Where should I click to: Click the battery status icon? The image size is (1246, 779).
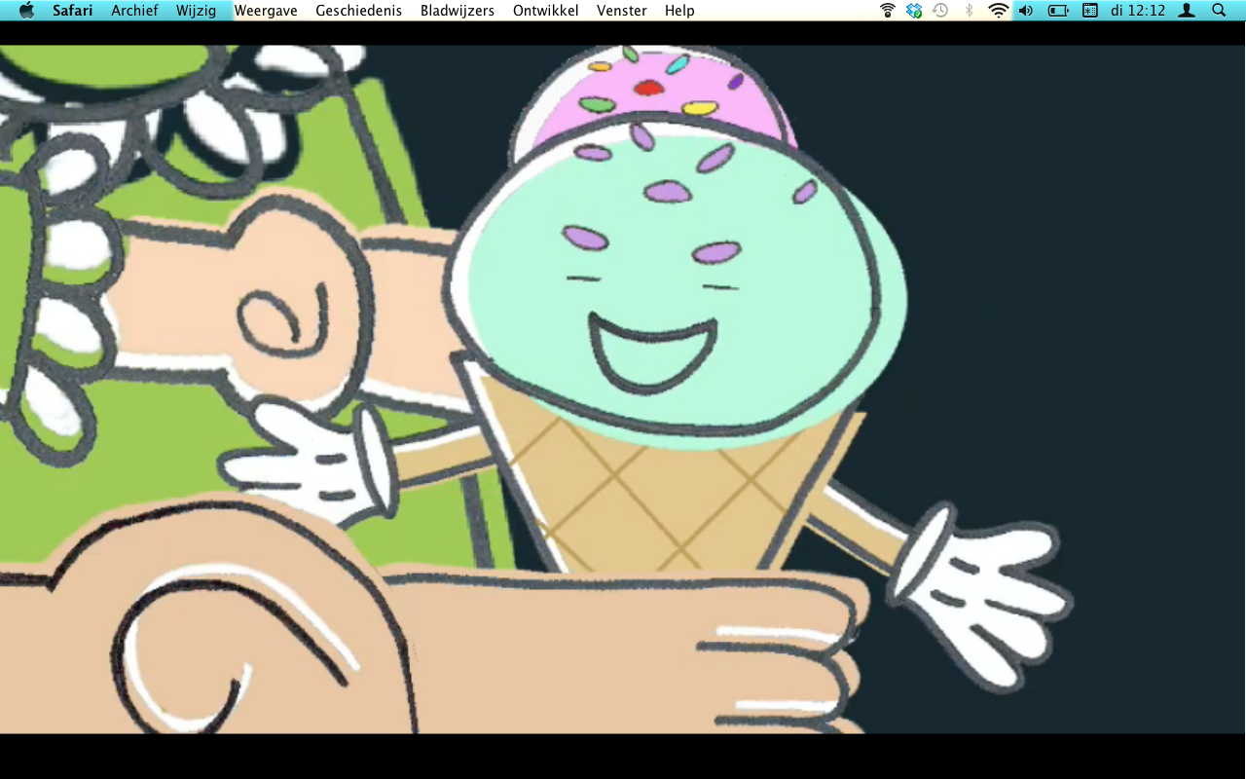1058,11
